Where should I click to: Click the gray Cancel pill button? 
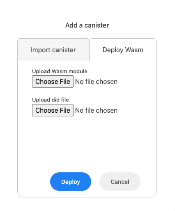pos(120,181)
